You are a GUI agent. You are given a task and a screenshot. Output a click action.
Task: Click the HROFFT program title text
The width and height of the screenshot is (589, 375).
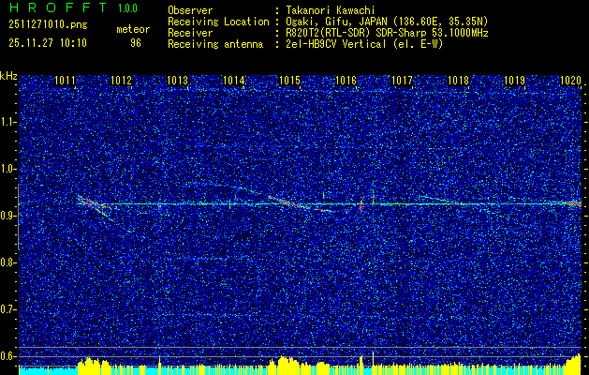pos(59,7)
